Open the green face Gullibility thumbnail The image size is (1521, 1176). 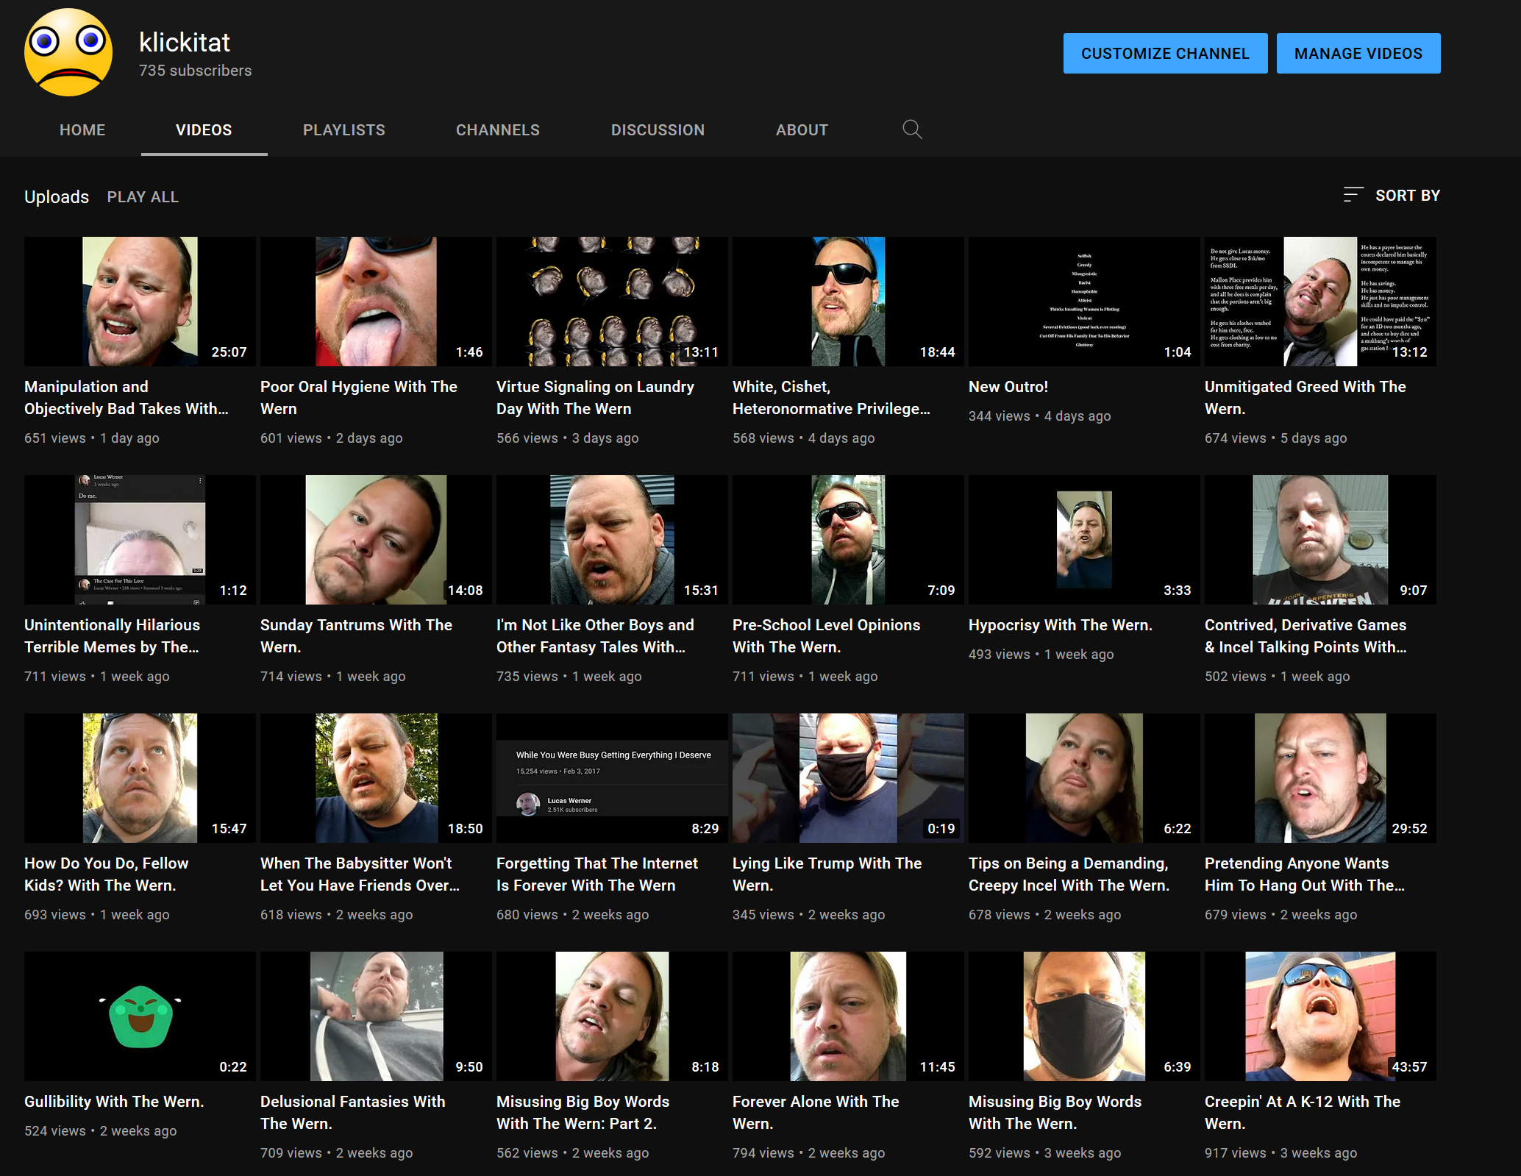tap(140, 1016)
